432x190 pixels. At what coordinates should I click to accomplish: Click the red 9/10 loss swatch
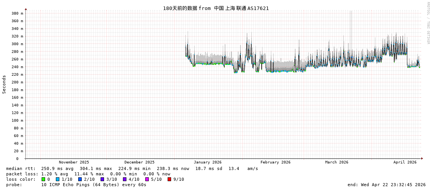click(x=169, y=179)
